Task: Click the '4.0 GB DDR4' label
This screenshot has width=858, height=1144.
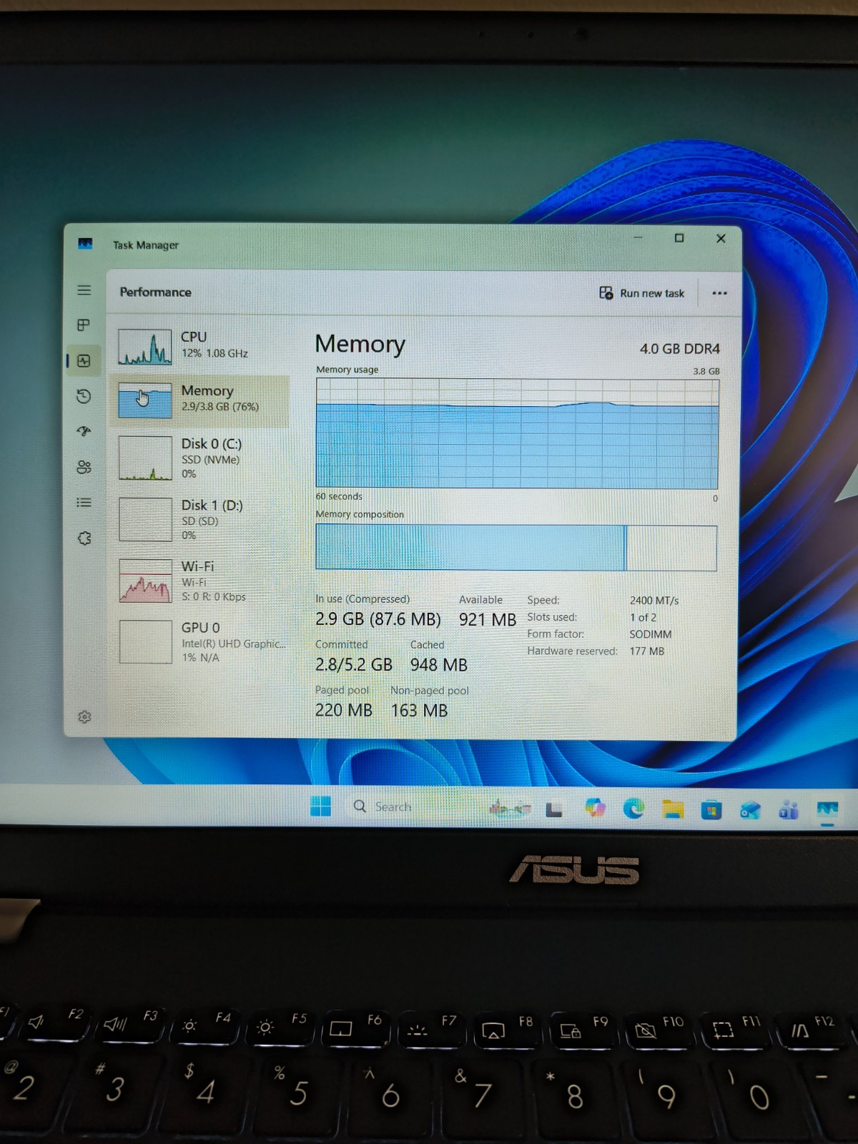Action: coord(679,349)
